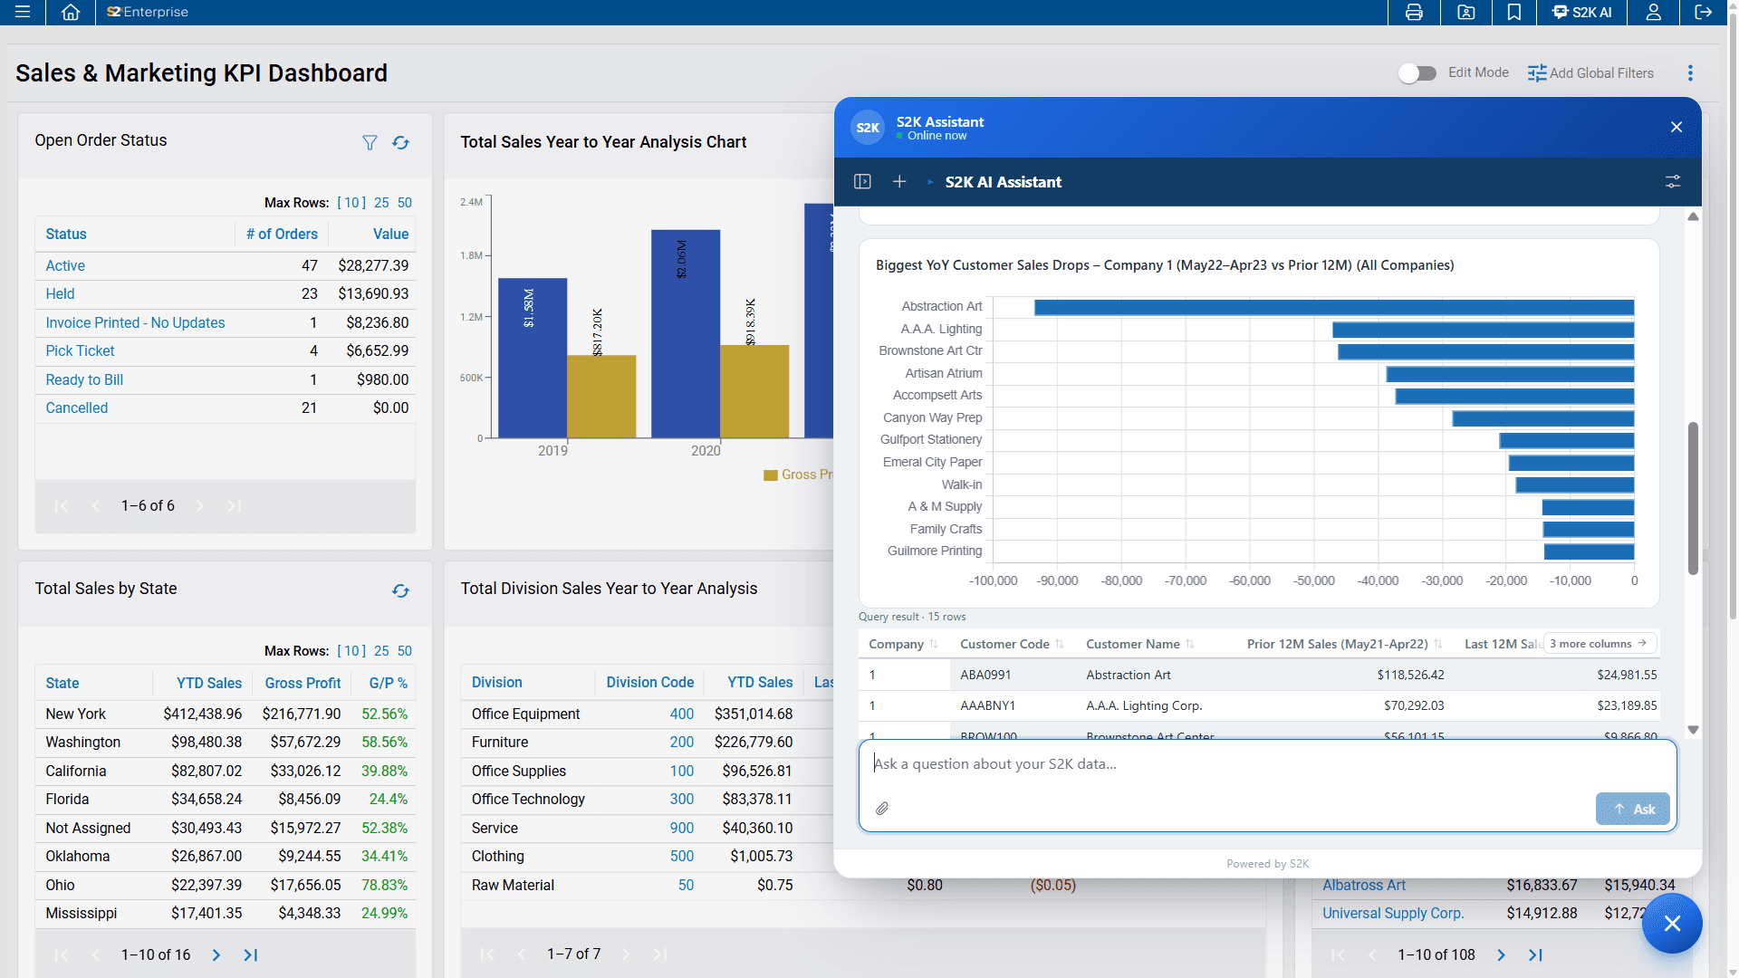Click the Abstraction Art bar in chart
Image resolution: width=1739 pixels, height=978 pixels.
(x=1333, y=307)
